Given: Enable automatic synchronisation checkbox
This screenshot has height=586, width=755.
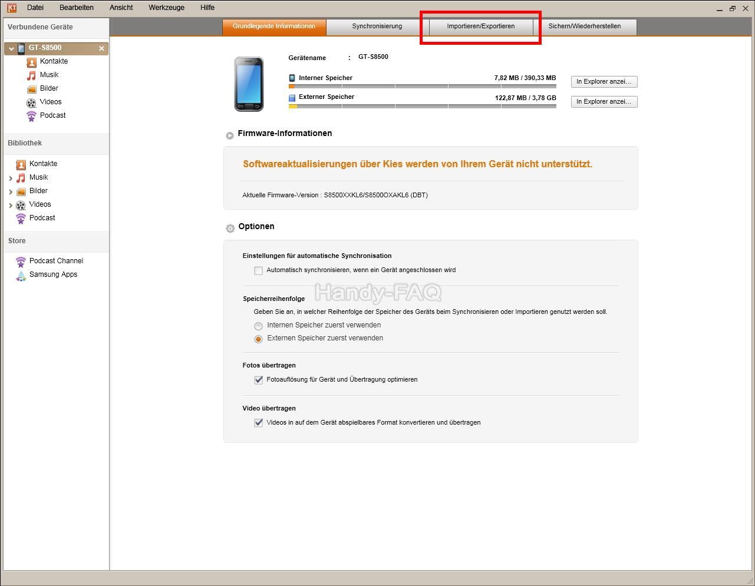Looking at the screenshot, I should coord(258,270).
